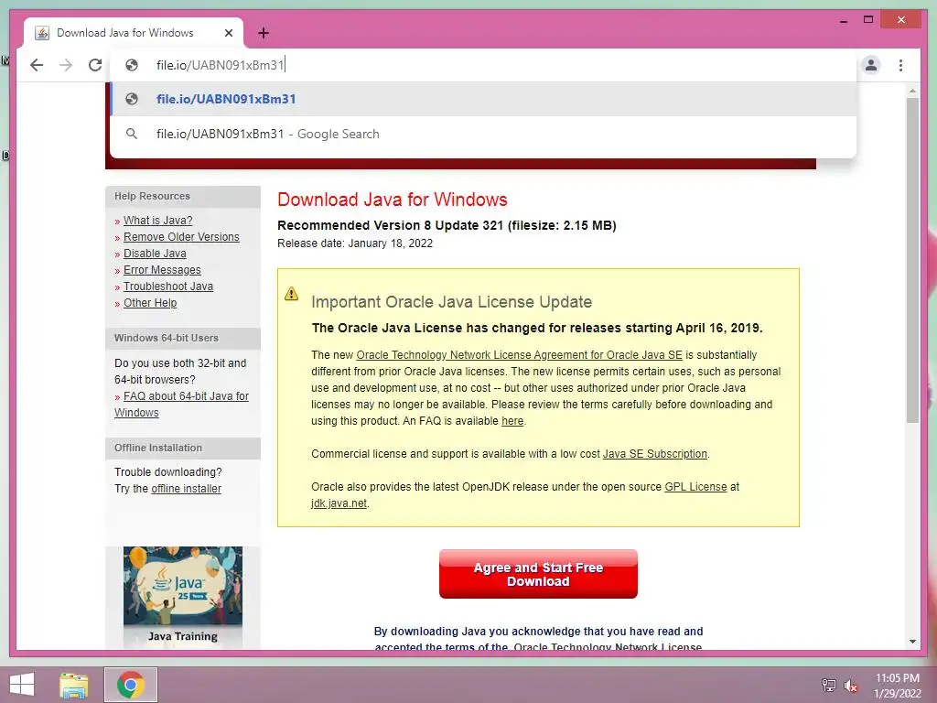The height and width of the screenshot is (703, 937).
Task: Open the GPL License link
Action: point(695,487)
